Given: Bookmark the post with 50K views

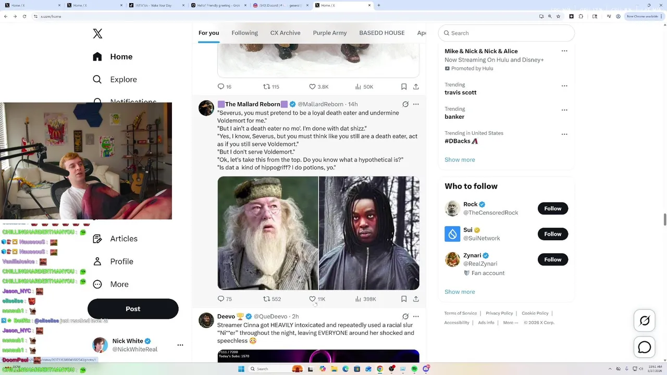Looking at the screenshot, I should pyautogui.click(x=404, y=86).
